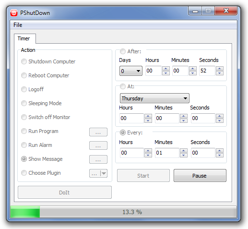This screenshot has height=229, width=248.
Task: Open the Days dropdown
Action: (x=131, y=71)
